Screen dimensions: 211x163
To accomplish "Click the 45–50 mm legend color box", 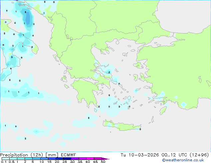I will (x=98, y=159).
